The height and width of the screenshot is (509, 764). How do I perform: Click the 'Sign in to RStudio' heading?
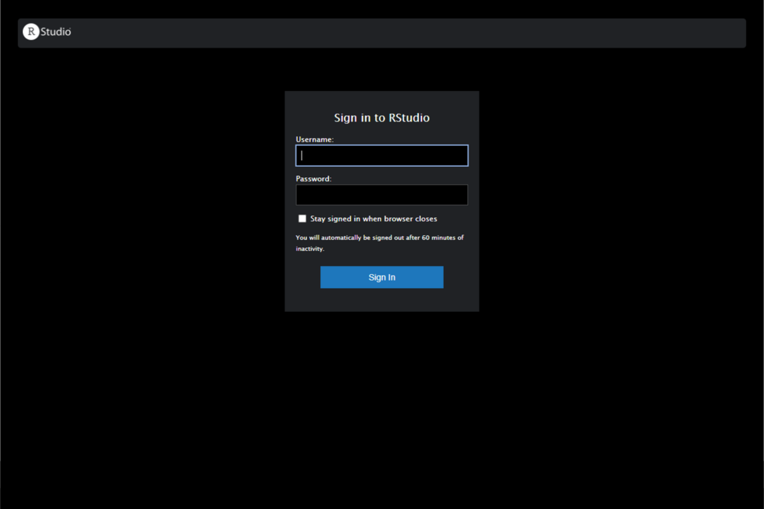(382, 117)
